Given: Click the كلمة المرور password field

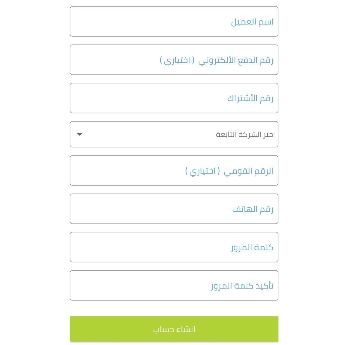Looking at the screenshot, I should 174,247.
